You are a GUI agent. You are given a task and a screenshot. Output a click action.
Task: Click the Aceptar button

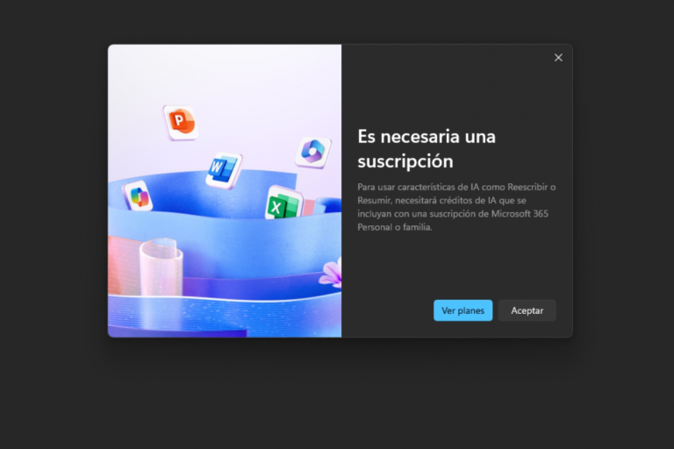pos(527,310)
